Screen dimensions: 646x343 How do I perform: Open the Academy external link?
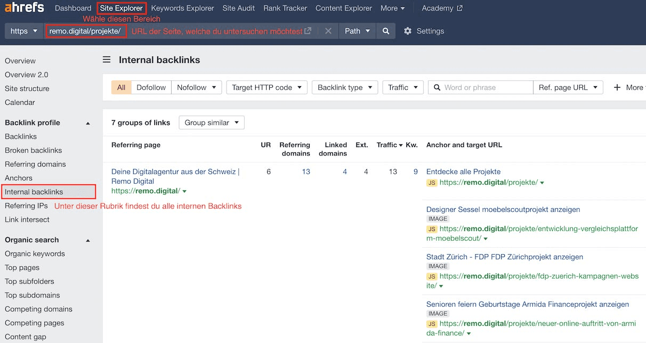[x=442, y=8]
